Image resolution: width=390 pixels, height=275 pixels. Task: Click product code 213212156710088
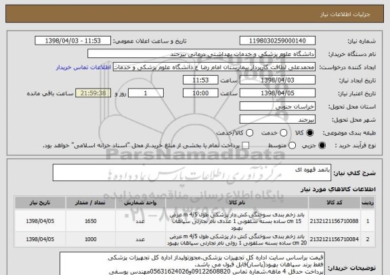click(x=334, y=221)
